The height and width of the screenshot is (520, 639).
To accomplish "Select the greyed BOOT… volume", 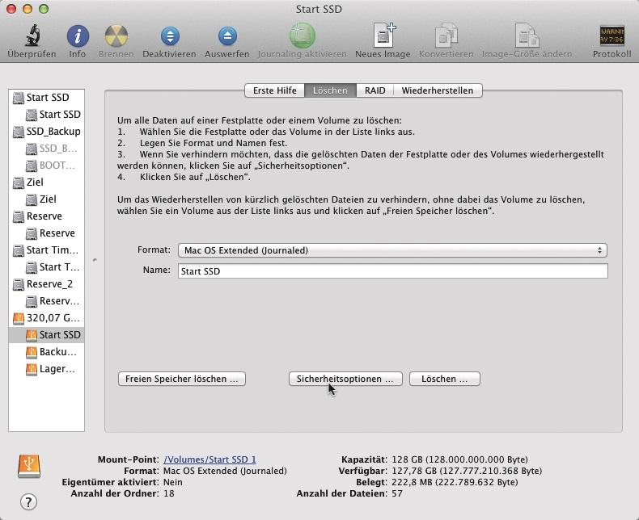I will (46, 166).
